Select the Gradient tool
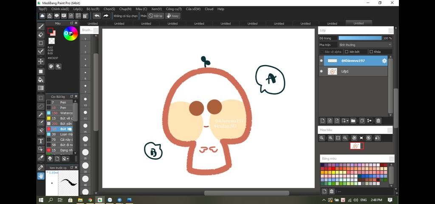This screenshot has height=204, width=435. coord(41,88)
